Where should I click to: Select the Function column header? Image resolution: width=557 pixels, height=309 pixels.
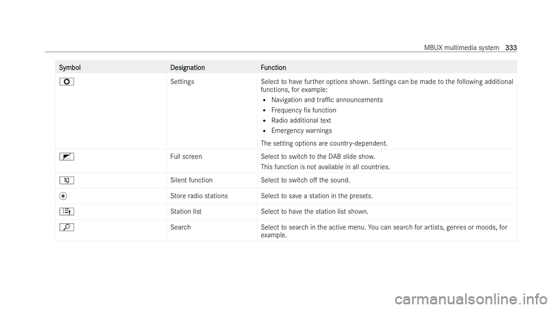click(x=273, y=67)
